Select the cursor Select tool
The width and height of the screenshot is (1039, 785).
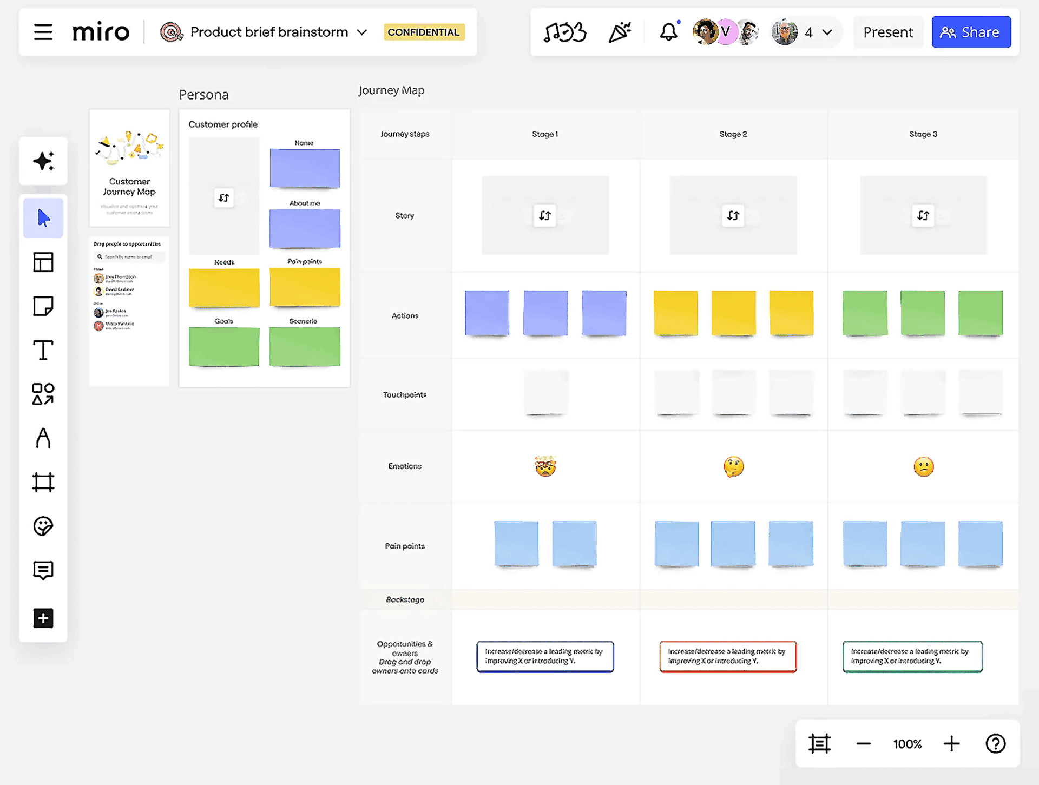[43, 218]
